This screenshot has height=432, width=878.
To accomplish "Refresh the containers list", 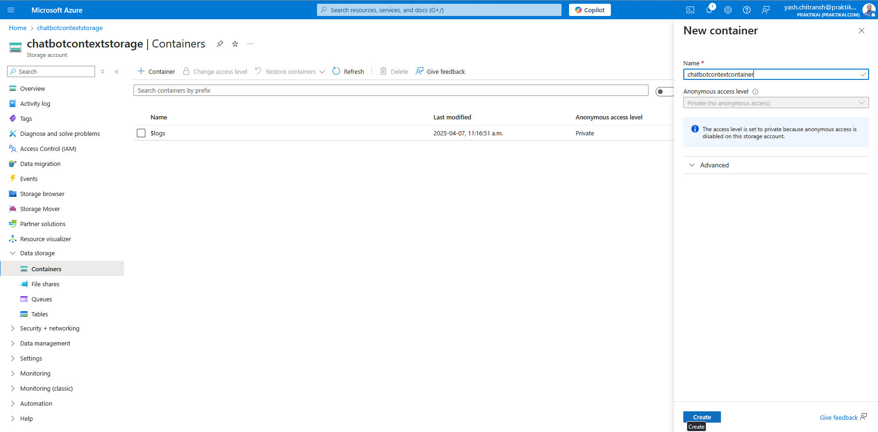I will pyautogui.click(x=348, y=71).
